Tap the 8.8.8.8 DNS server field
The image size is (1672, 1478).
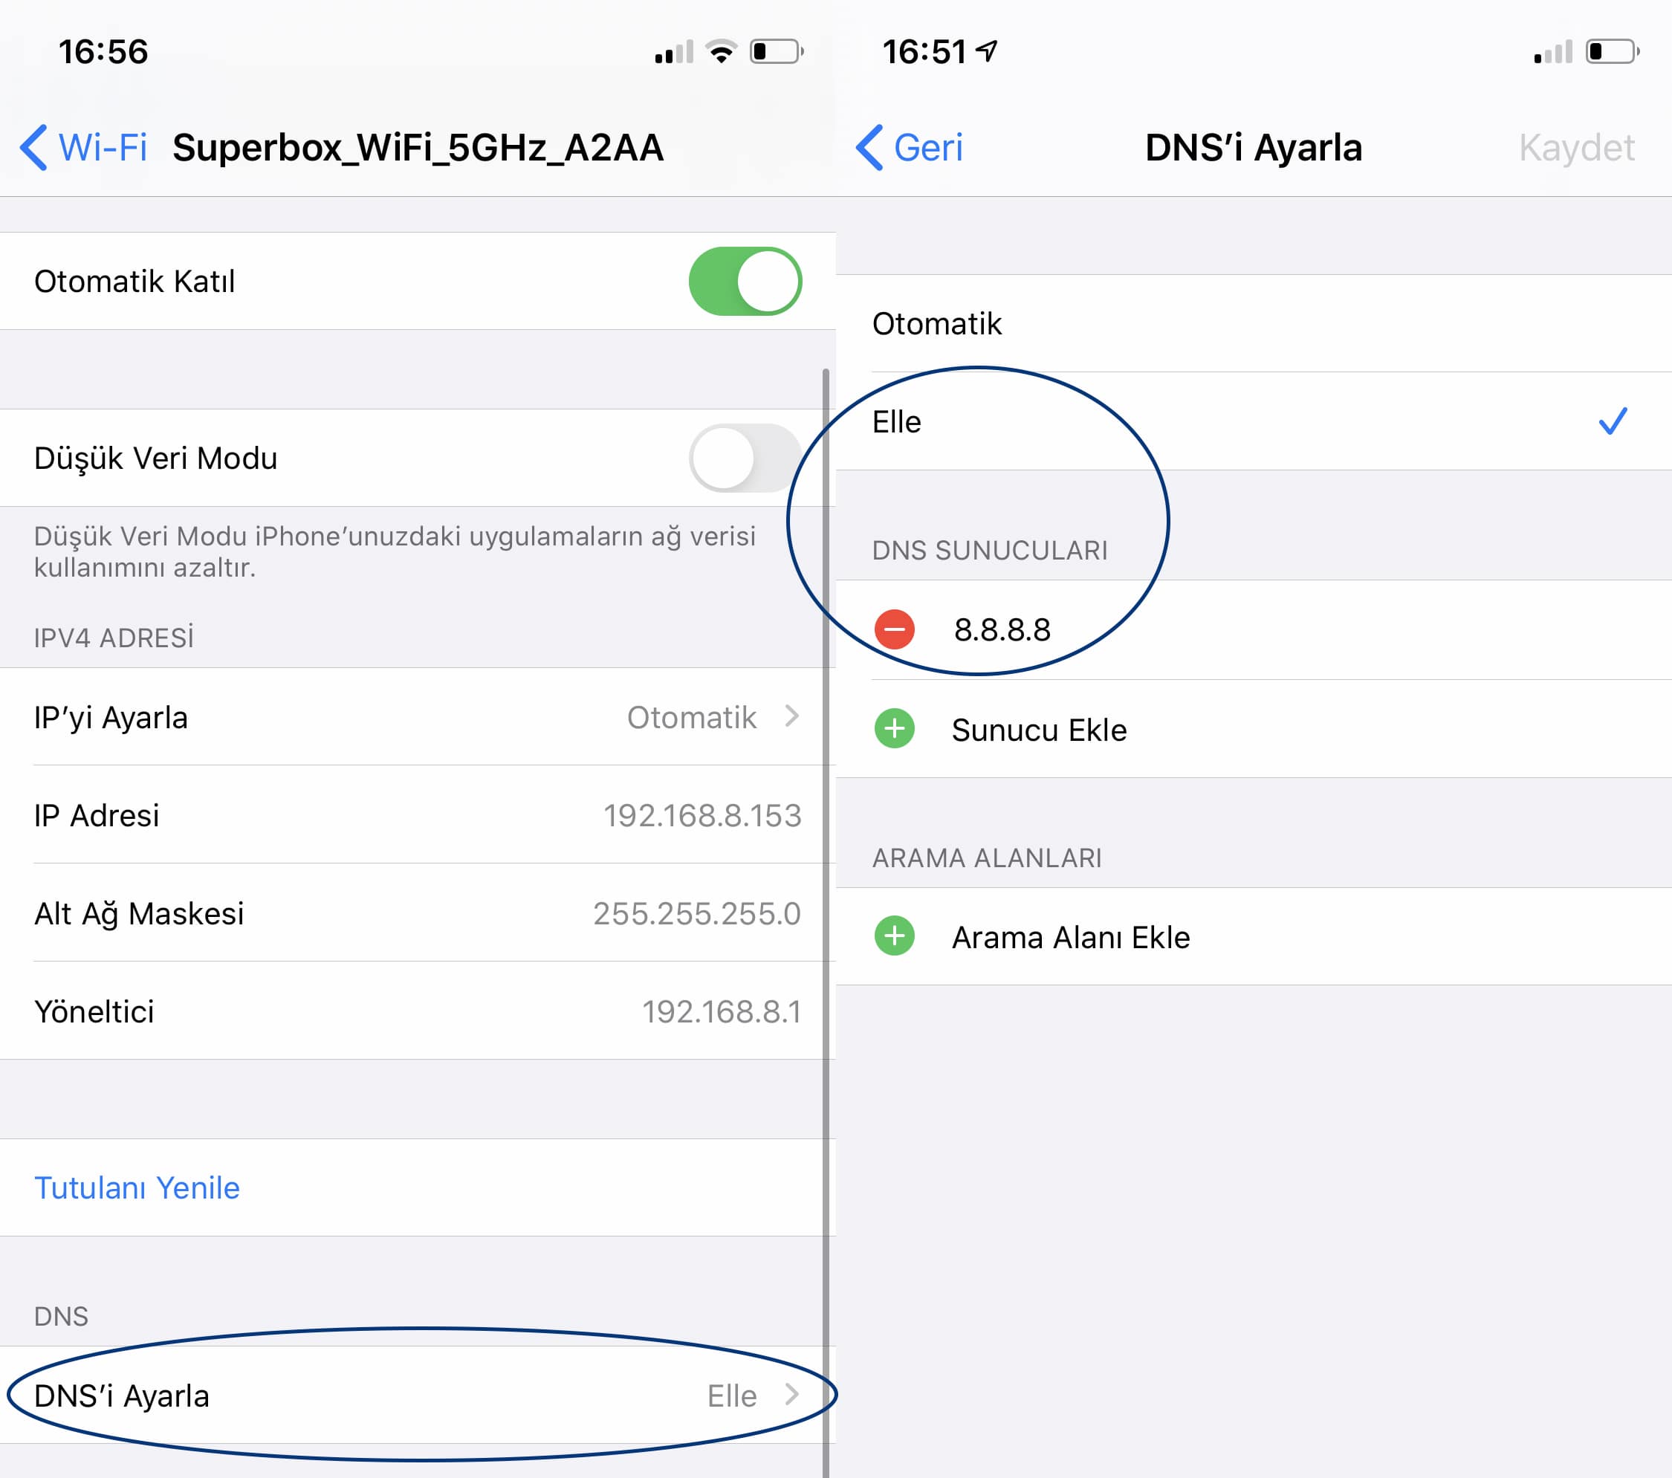coord(1002,630)
